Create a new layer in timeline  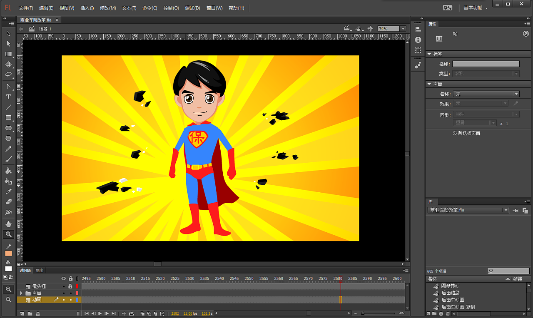[22, 314]
